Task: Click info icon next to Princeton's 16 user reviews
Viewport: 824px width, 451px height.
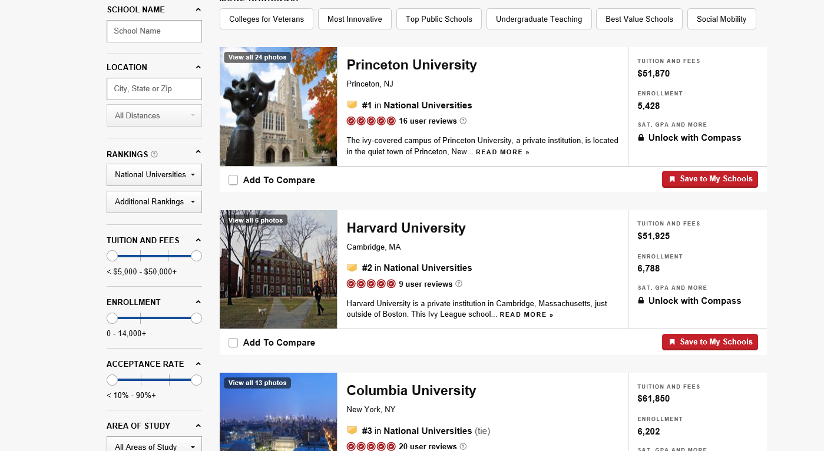Action: 463,121
